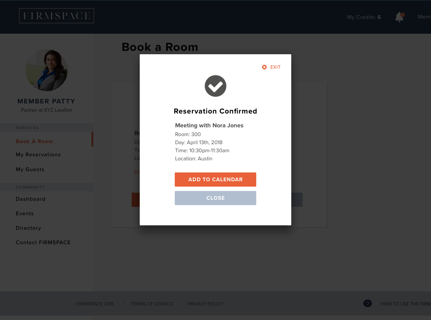The image size is (431, 320).
Task: Open My Reservations
Action: pyautogui.click(x=38, y=155)
